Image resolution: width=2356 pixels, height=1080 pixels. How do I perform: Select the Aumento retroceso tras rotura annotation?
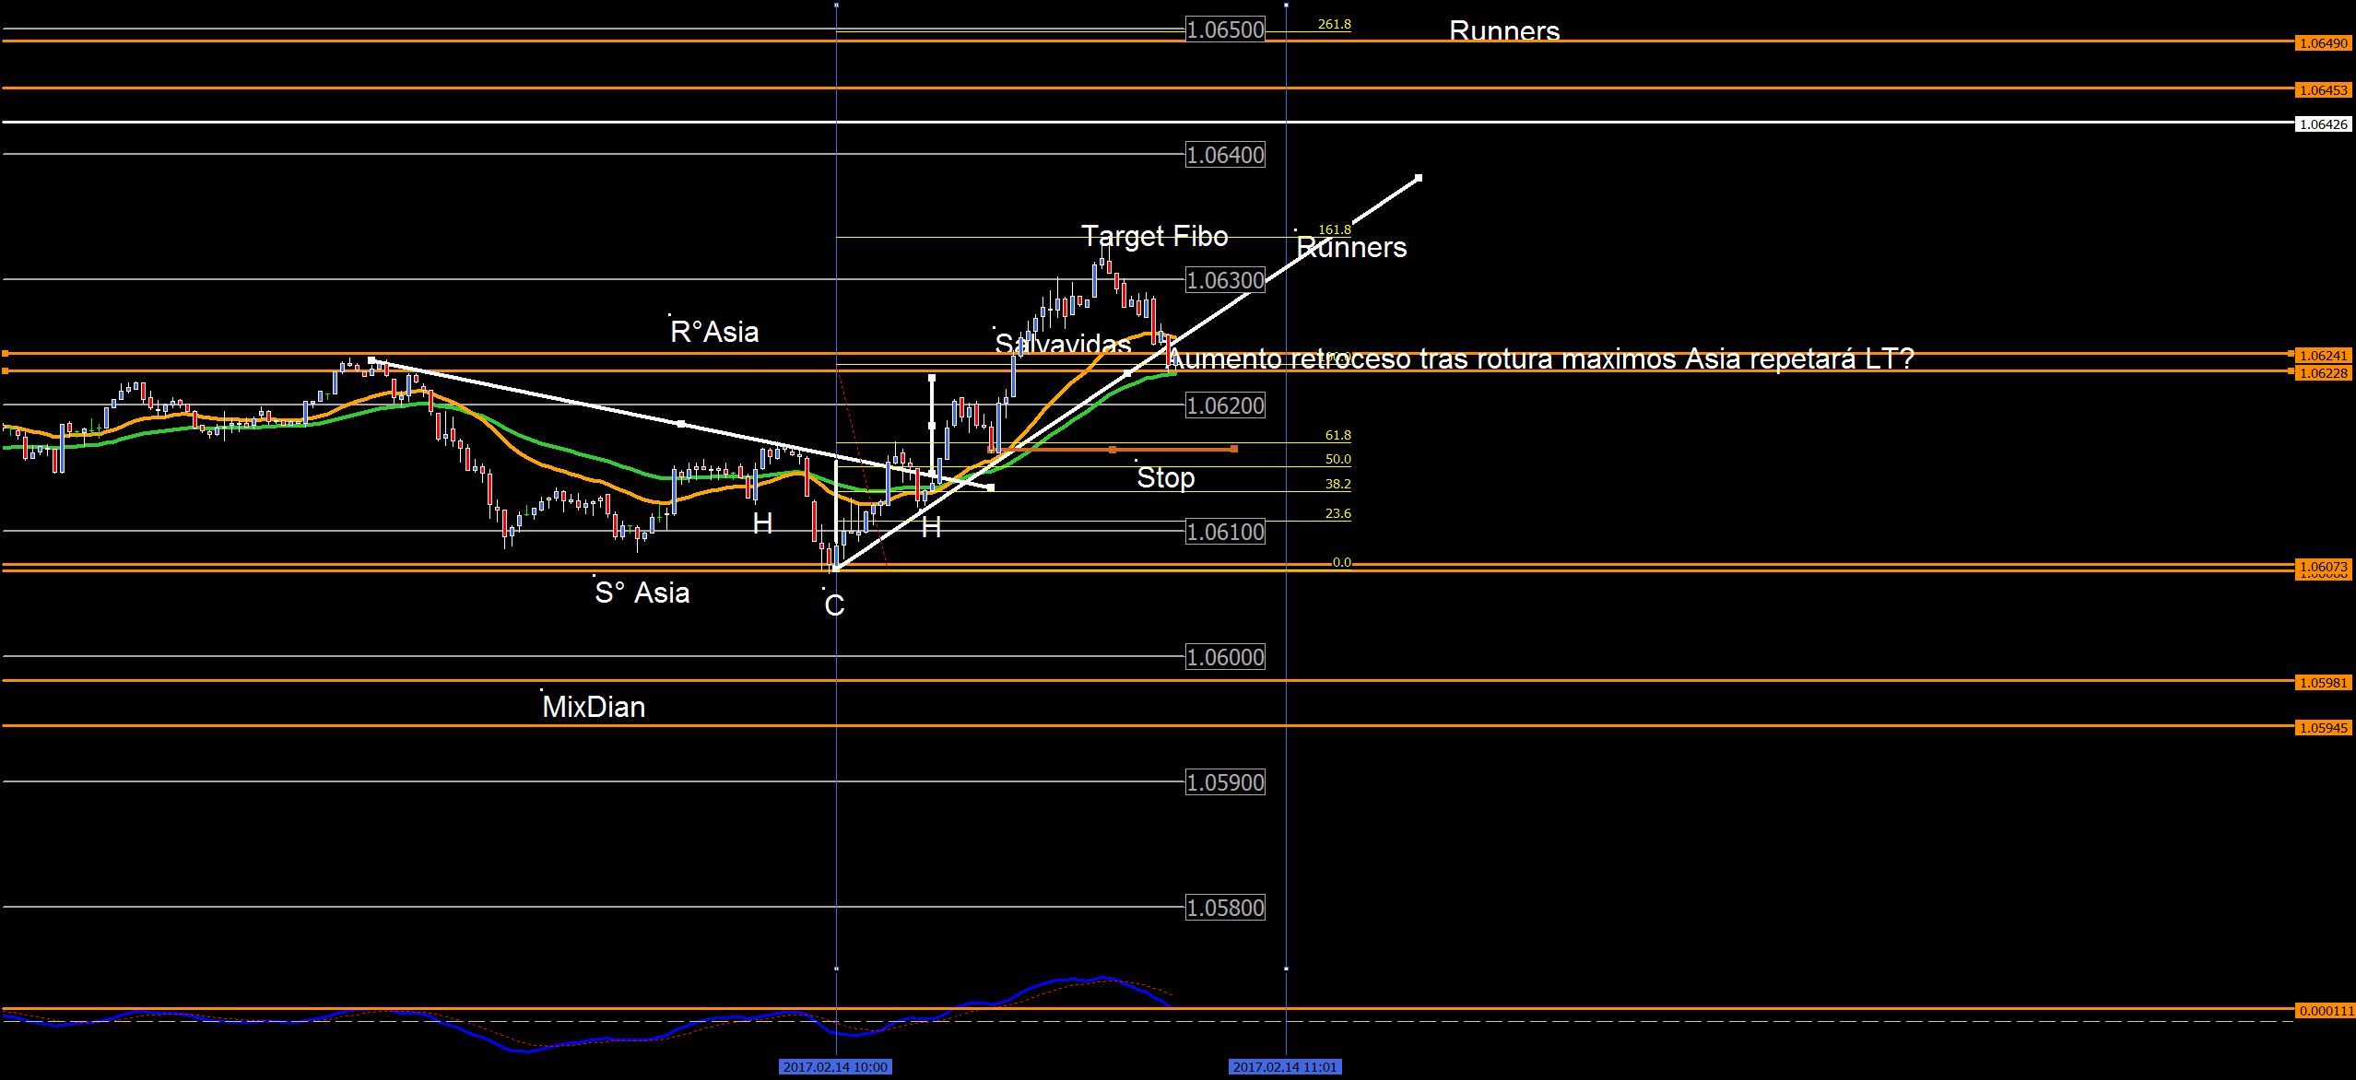coord(1540,358)
